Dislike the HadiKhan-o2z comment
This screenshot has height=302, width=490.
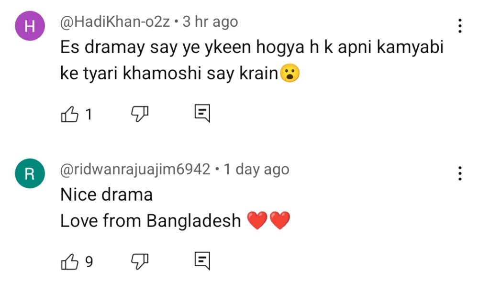pos(140,114)
